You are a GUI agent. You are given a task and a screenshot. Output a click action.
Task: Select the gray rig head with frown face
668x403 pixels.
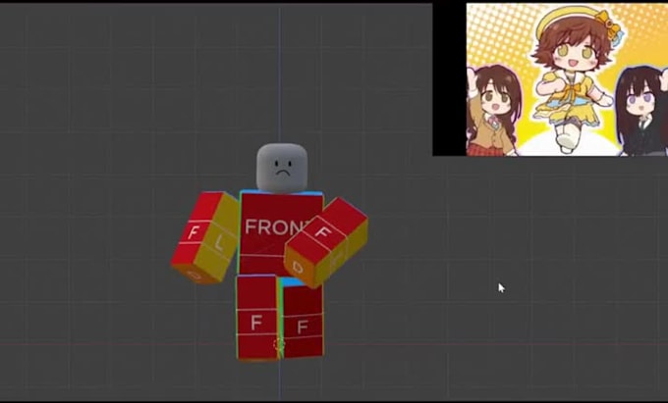click(282, 169)
